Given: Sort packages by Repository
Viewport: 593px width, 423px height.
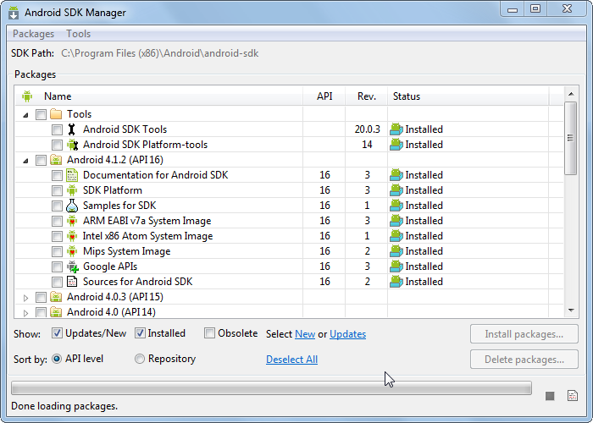Looking at the screenshot, I should (x=140, y=359).
